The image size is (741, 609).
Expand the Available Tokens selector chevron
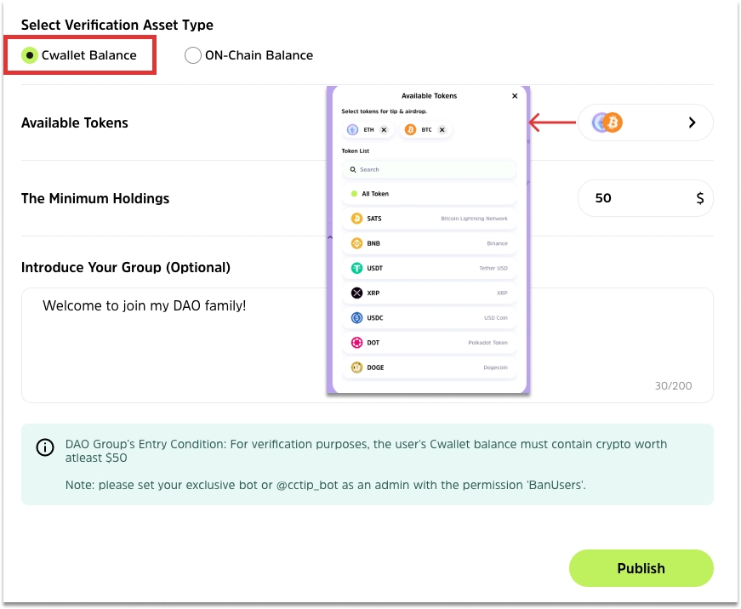tap(692, 122)
